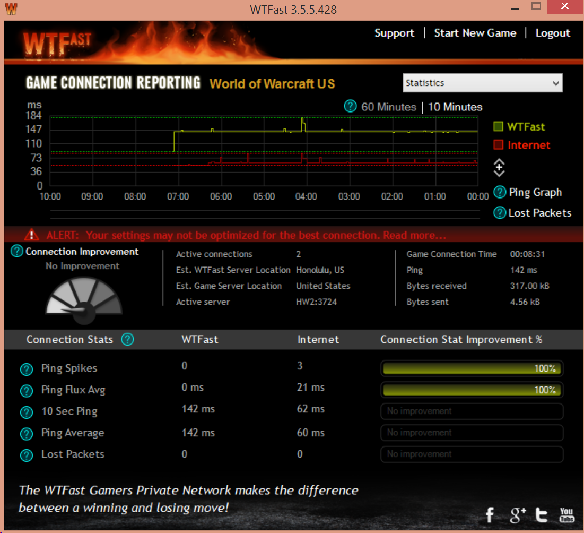Open help icon next to Ping Graph

tap(500, 192)
